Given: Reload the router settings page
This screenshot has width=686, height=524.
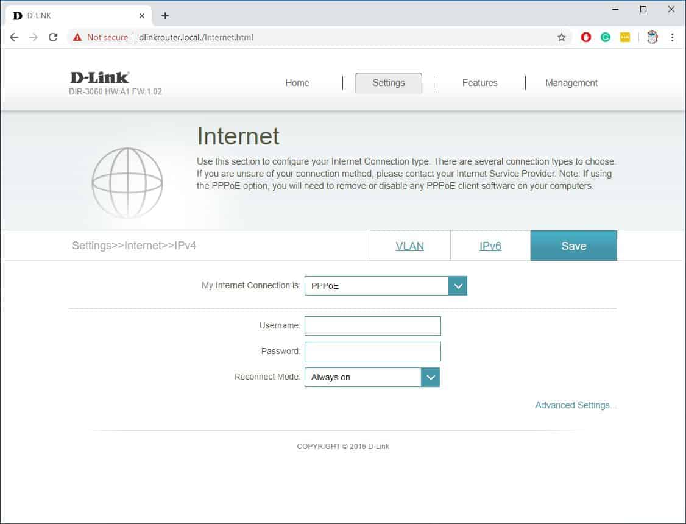Looking at the screenshot, I should 53,37.
